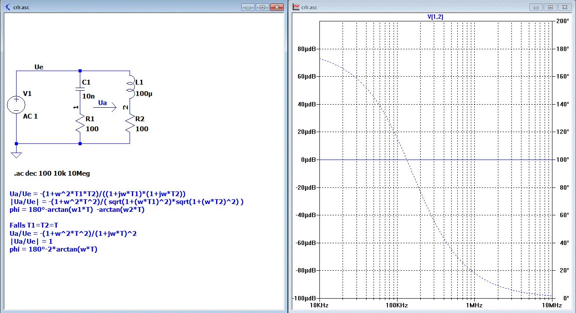Click the right phase axis in degrees

[x=563, y=160]
